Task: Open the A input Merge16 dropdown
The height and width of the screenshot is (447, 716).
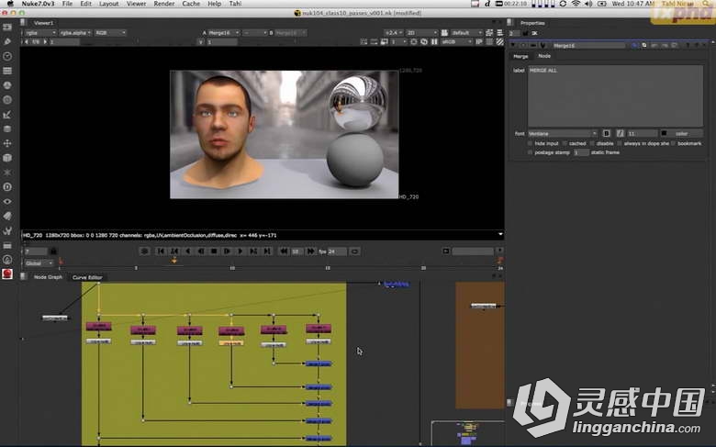Action: 224,33
